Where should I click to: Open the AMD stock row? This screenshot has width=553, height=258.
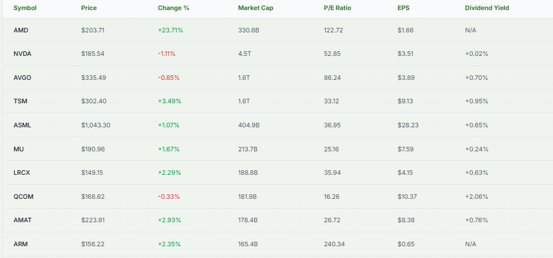pyautogui.click(x=21, y=30)
